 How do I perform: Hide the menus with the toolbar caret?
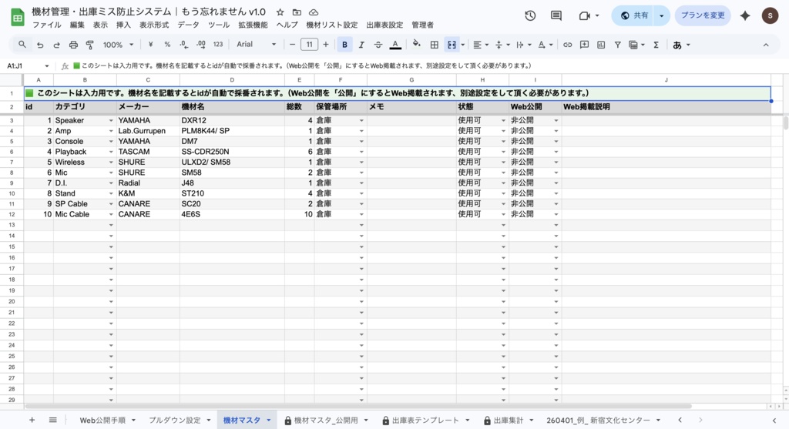tap(766, 45)
